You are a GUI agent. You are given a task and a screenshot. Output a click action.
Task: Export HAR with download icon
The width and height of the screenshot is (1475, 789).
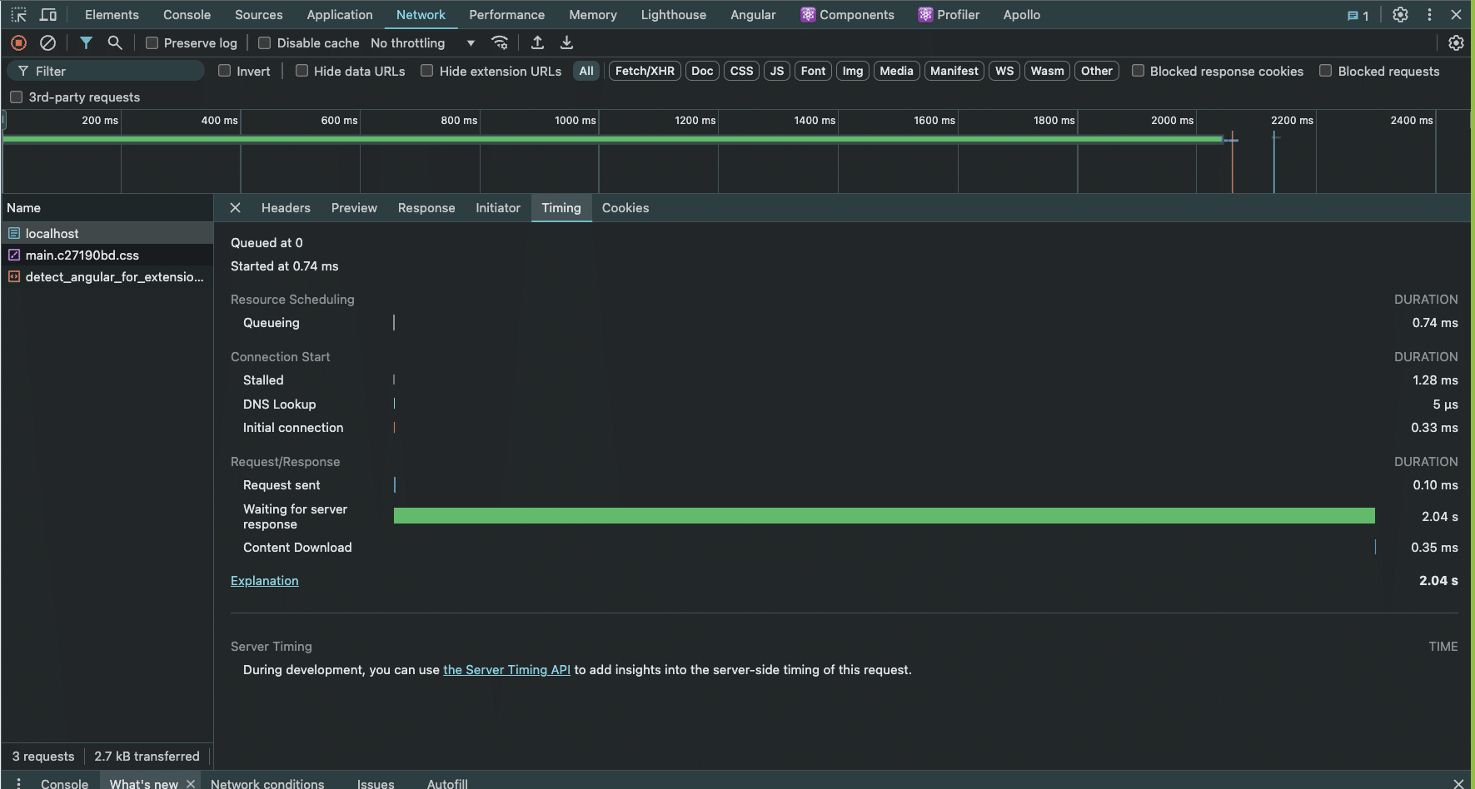(566, 42)
